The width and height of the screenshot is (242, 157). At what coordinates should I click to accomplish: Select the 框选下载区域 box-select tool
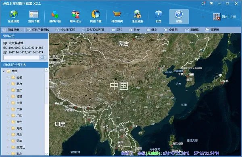38,30
